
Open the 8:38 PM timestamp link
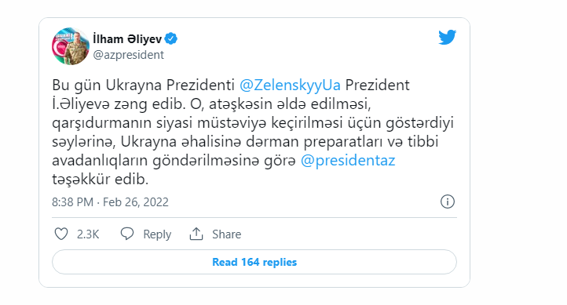pyautogui.click(x=73, y=202)
